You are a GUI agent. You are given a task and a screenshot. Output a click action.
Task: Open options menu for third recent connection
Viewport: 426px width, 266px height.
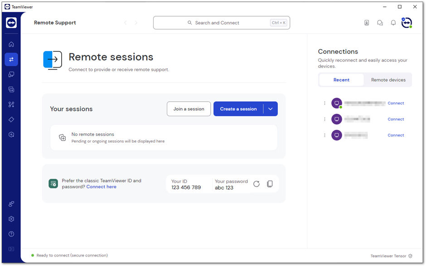(324, 135)
